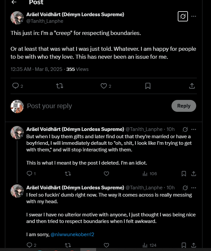Bookmark the reply about buying gifts
Screen dimensions: 211x251
coord(184,174)
